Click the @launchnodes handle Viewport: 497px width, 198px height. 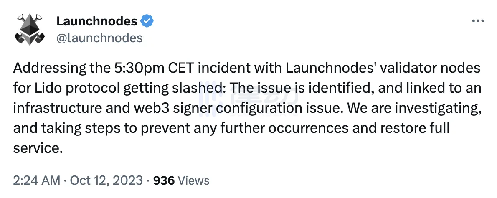(x=99, y=38)
